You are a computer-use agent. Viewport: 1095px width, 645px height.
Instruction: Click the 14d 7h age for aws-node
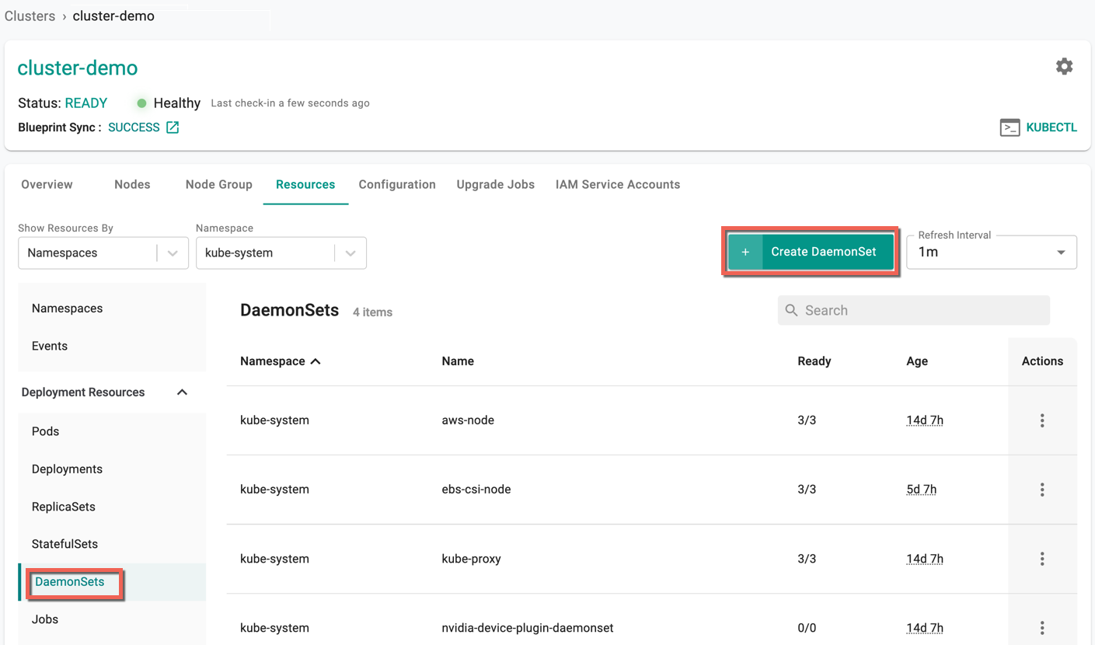[x=925, y=420]
